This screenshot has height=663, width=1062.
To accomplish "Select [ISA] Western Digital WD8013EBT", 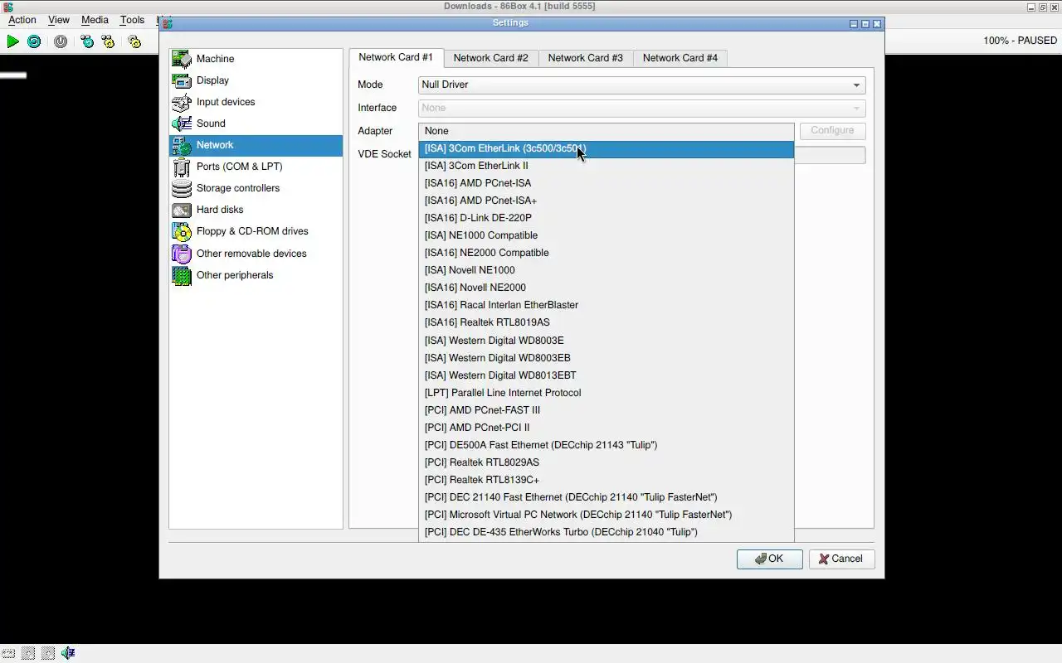I will [x=607, y=375].
